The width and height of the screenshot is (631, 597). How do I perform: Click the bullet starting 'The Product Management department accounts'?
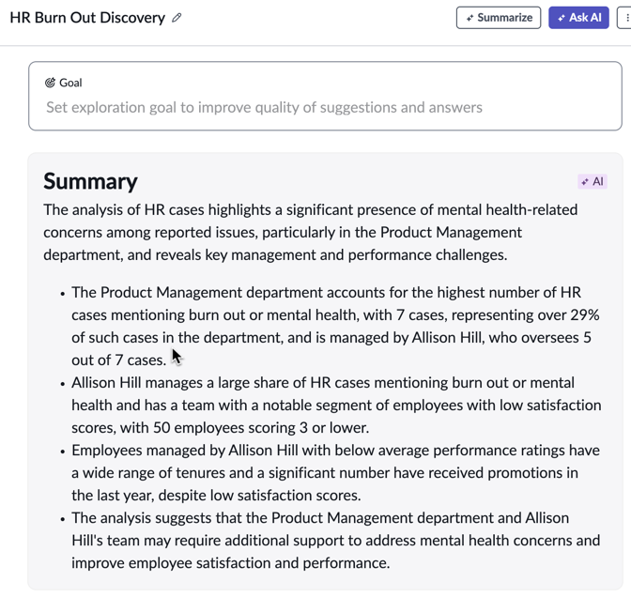(x=335, y=327)
